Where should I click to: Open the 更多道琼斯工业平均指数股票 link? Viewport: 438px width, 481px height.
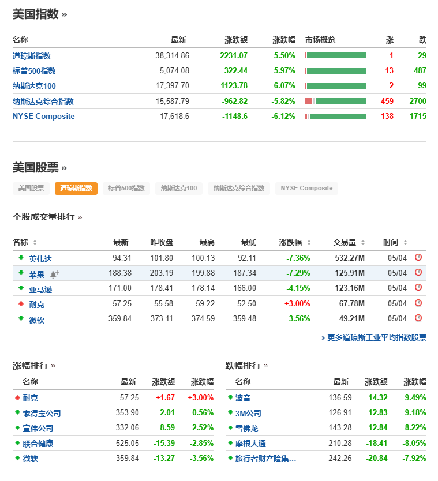(375, 338)
